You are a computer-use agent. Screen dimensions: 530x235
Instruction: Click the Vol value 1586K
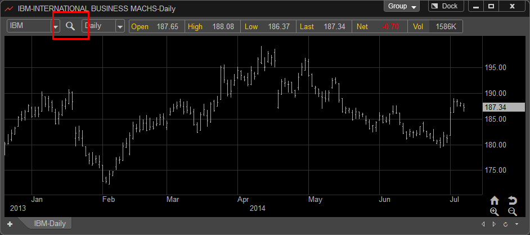(x=446, y=26)
